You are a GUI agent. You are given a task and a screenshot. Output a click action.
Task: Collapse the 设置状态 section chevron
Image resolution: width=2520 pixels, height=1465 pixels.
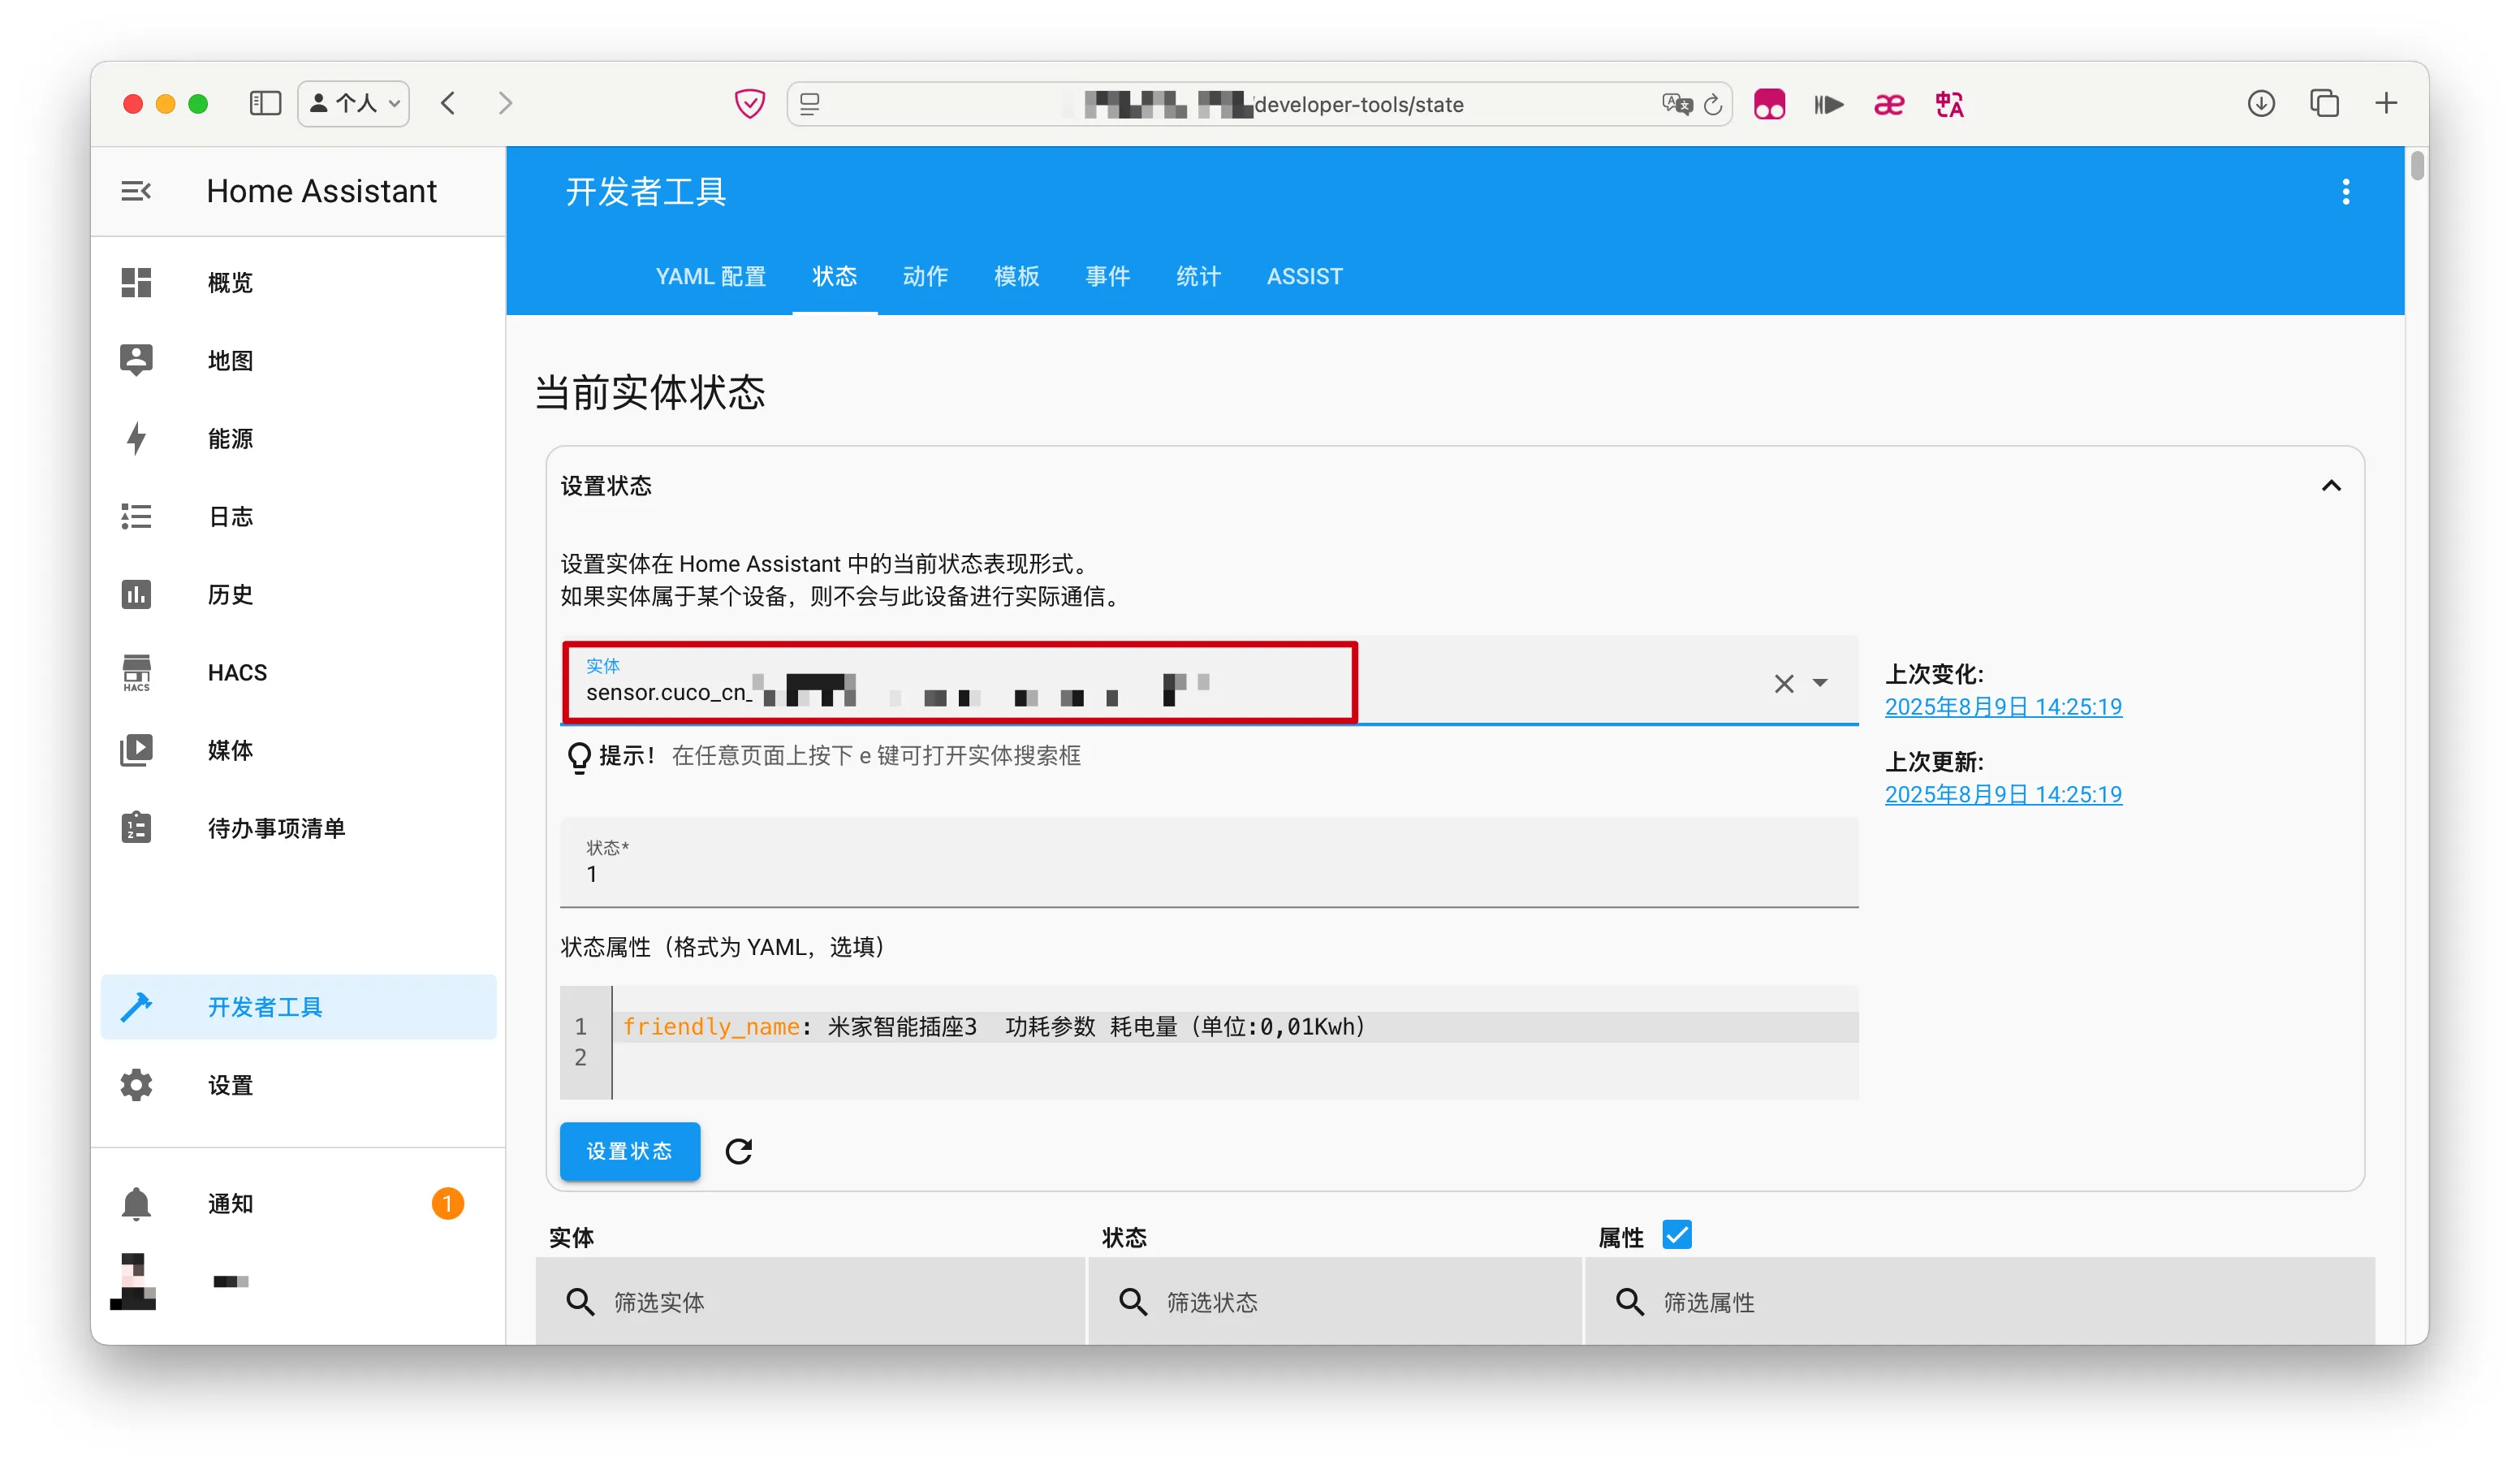coord(2330,486)
